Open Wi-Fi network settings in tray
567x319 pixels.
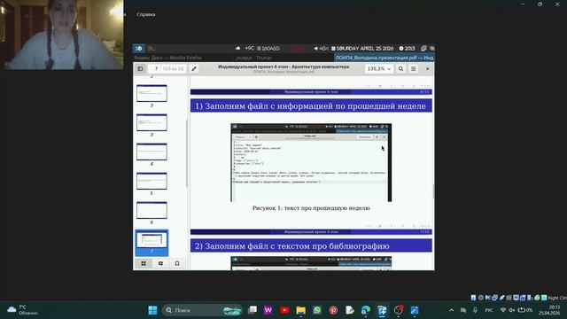point(503,310)
